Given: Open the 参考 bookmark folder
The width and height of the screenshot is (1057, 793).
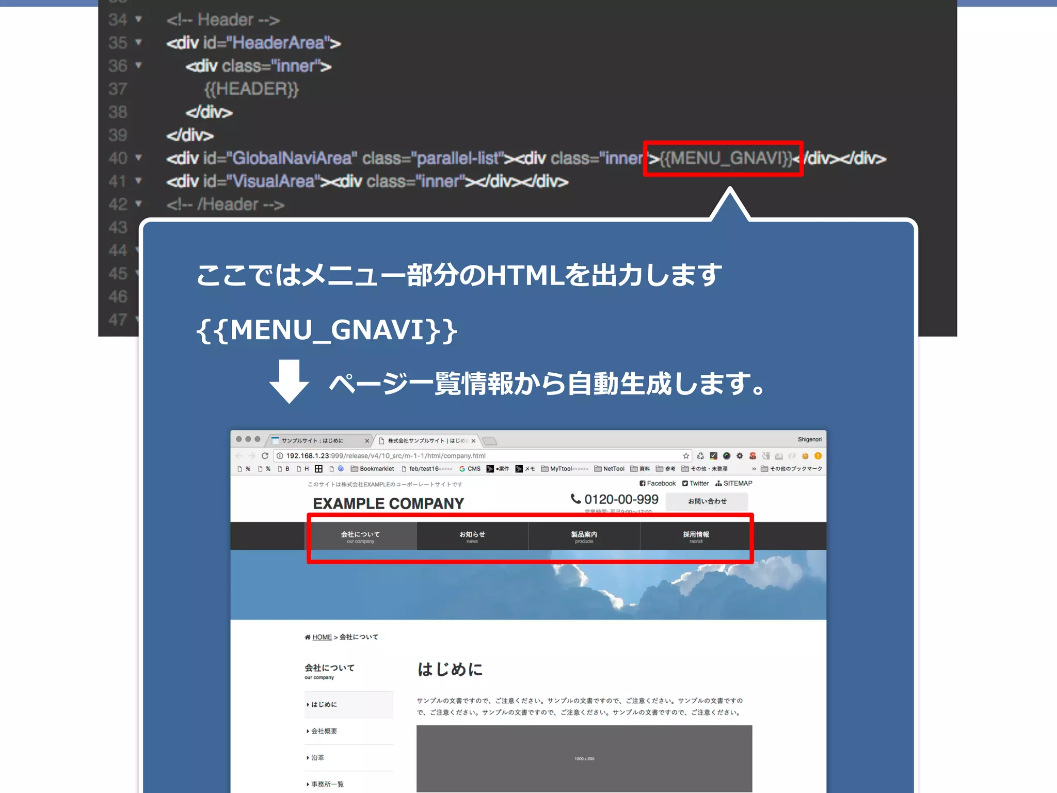Looking at the screenshot, I should 666,469.
